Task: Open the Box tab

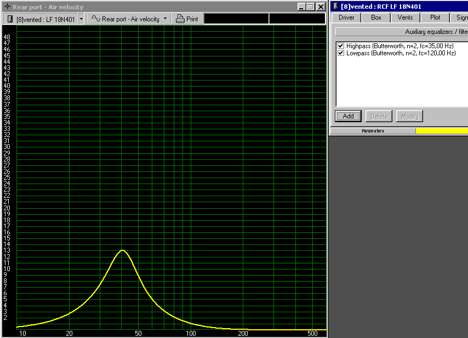Action: (376, 18)
